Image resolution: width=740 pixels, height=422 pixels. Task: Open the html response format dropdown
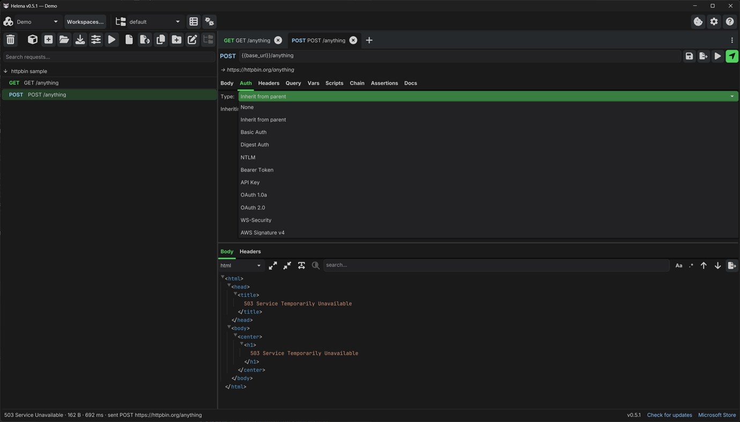point(241,265)
